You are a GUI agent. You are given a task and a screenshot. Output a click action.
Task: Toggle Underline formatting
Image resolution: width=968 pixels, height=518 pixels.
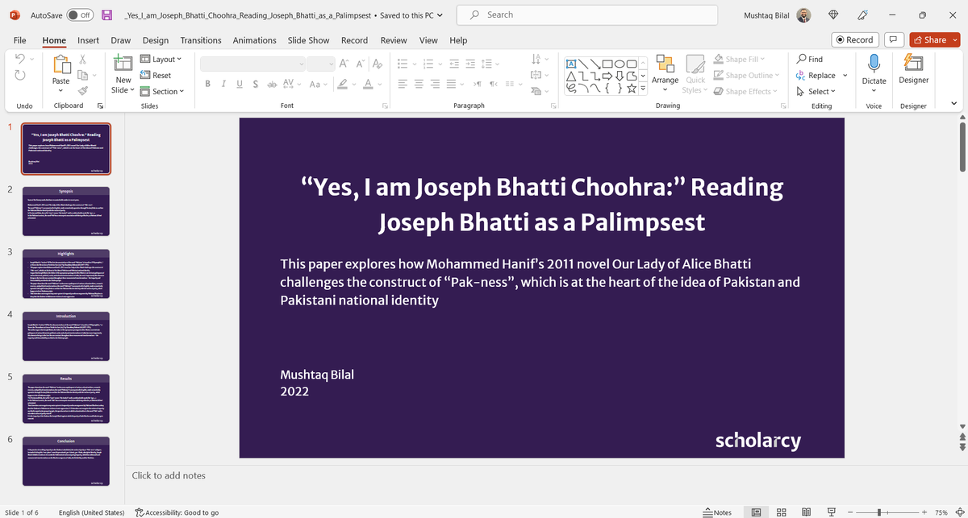pyautogui.click(x=240, y=84)
